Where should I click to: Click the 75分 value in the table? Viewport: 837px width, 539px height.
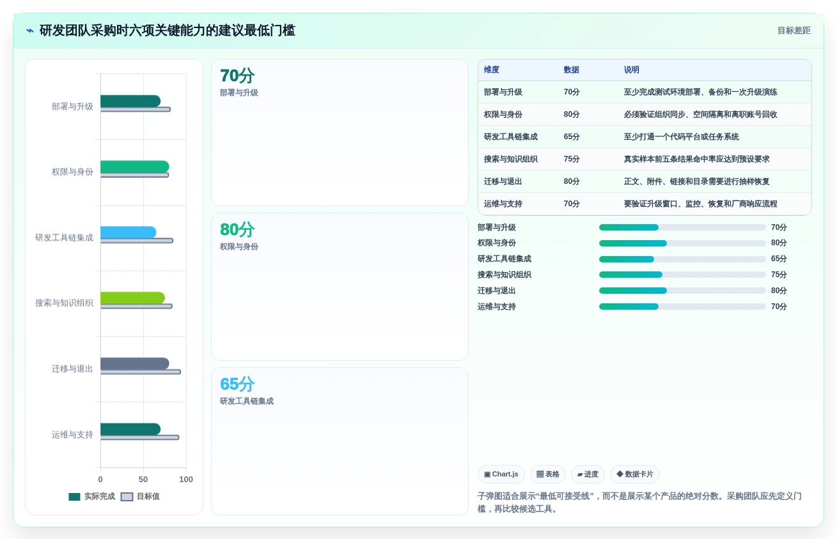point(572,159)
